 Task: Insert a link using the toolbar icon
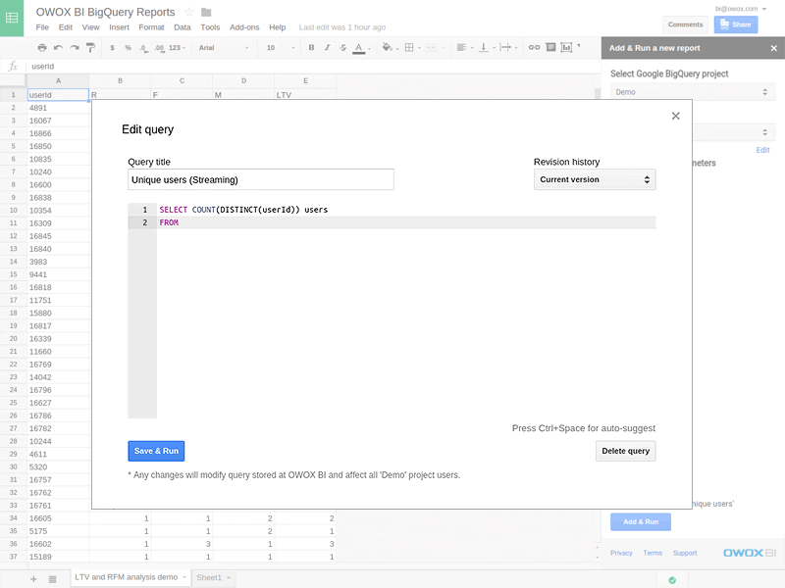534,47
